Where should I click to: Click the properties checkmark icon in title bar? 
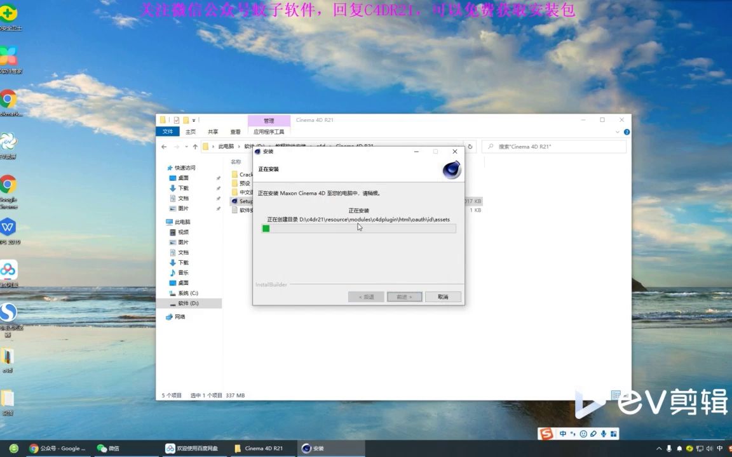click(x=177, y=121)
